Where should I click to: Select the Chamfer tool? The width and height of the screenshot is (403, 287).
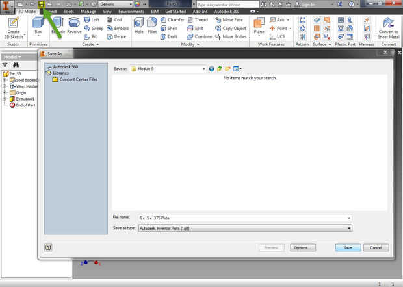coord(172,19)
